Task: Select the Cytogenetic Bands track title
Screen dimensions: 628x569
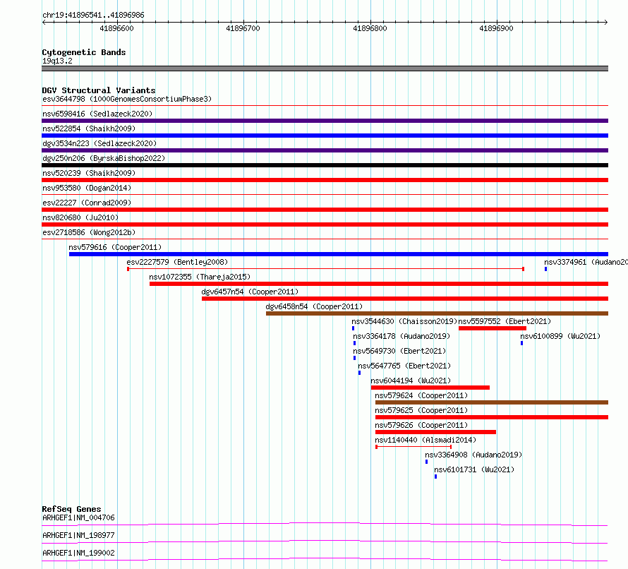Action: tap(84, 52)
